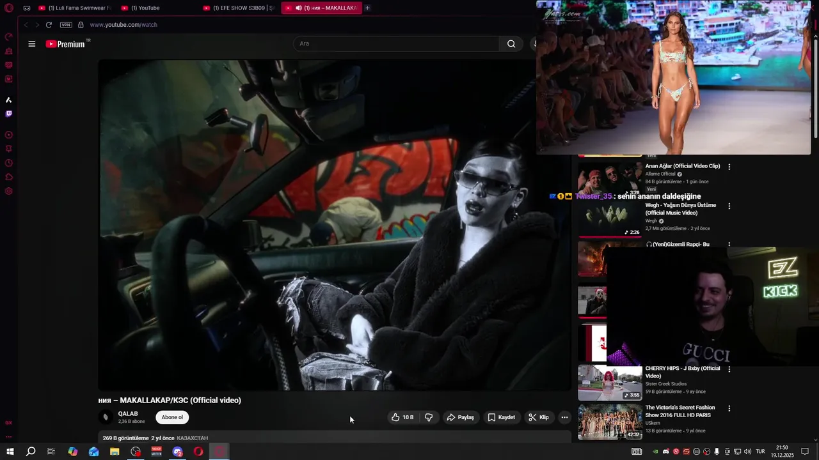This screenshot has width=819, height=460.
Task: Click Klip clip button
Action: [x=538, y=417]
